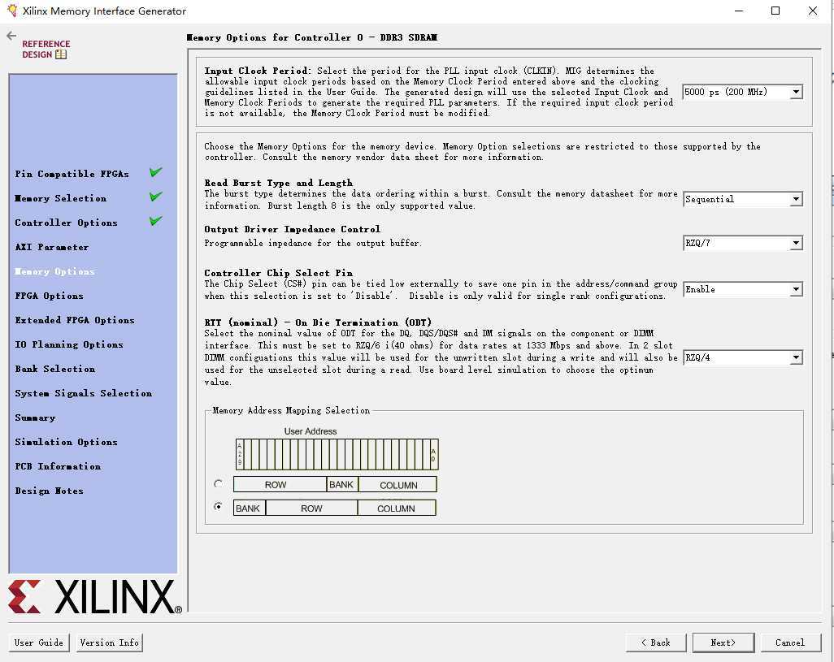
Task: Open RTT nominal RZQ/4 dropdown
Action: click(742, 357)
